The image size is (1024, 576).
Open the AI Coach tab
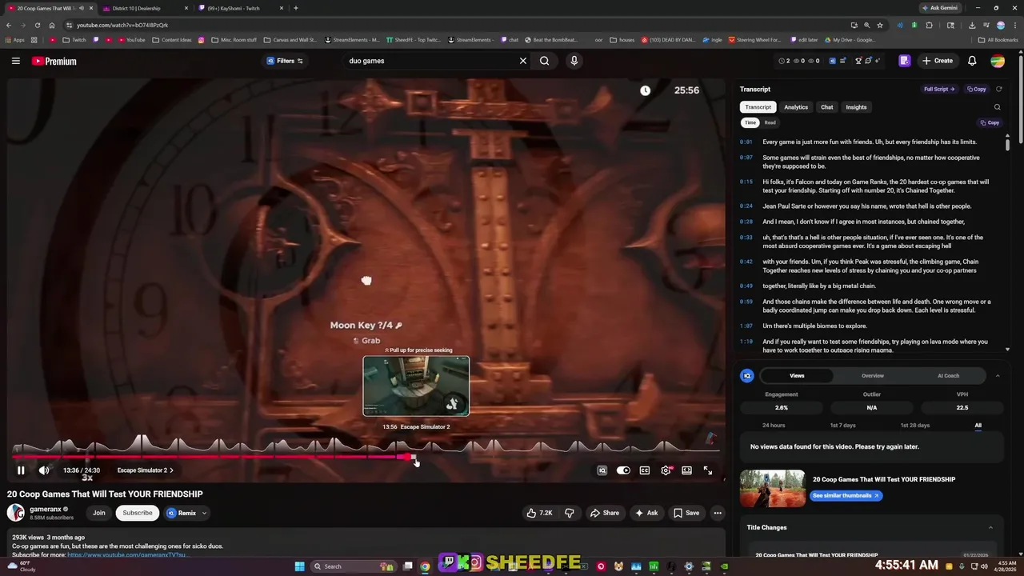(x=948, y=375)
